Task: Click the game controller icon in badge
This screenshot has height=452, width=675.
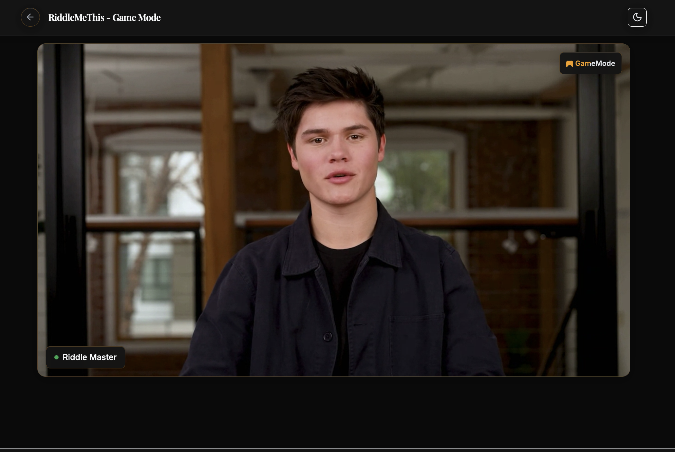Action: (569, 64)
